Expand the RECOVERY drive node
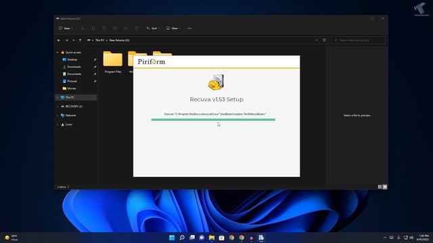Viewport: 433px width, 243px height. click(58, 107)
